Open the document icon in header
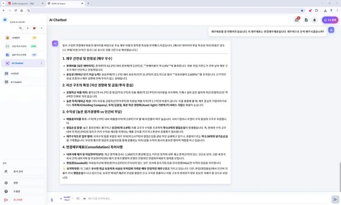This screenshot has height=205, width=341. click(x=306, y=20)
